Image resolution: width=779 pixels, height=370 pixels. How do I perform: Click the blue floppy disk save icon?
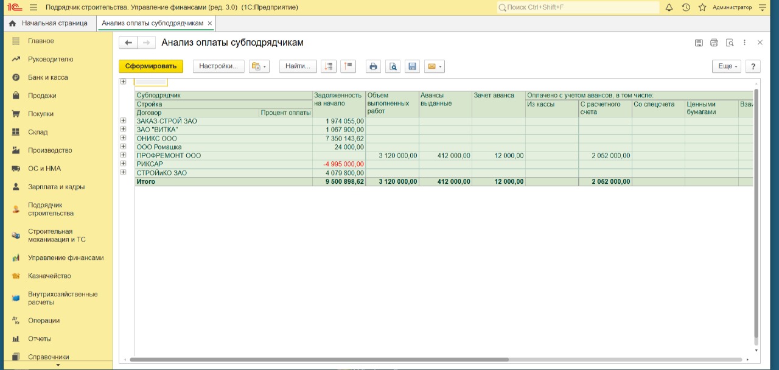tap(413, 66)
